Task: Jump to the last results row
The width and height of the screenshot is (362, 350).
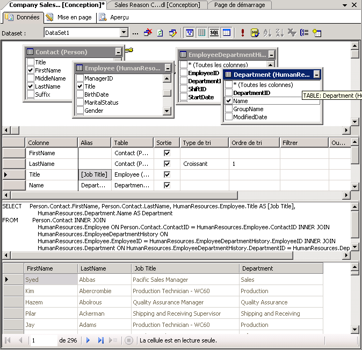Action: [101, 340]
